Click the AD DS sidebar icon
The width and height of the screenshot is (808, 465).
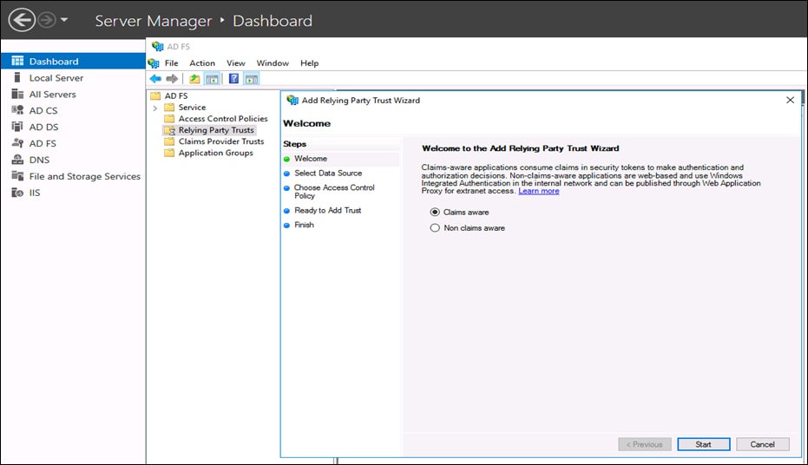(17, 127)
